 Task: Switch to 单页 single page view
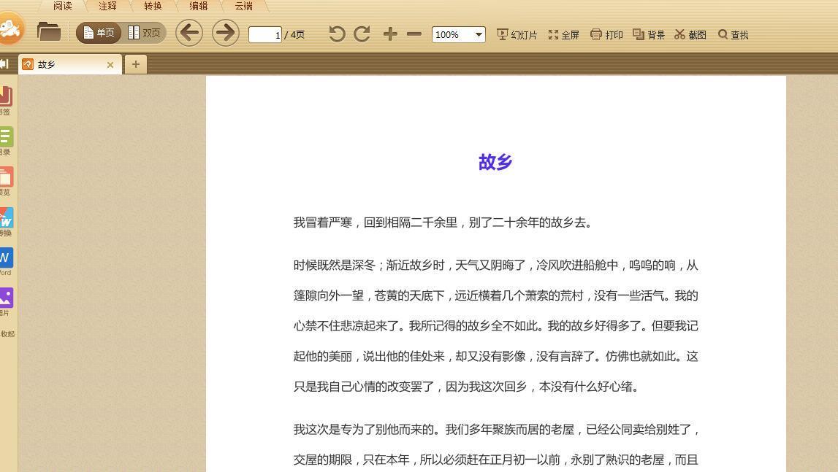[x=98, y=33]
